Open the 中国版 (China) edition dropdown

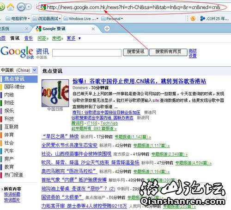(19, 70)
